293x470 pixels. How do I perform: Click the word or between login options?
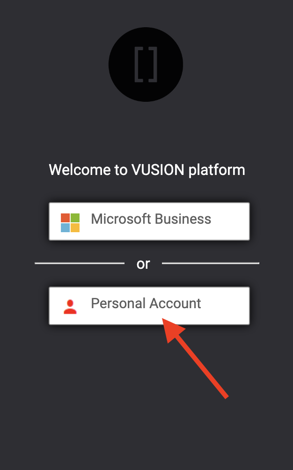144,264
